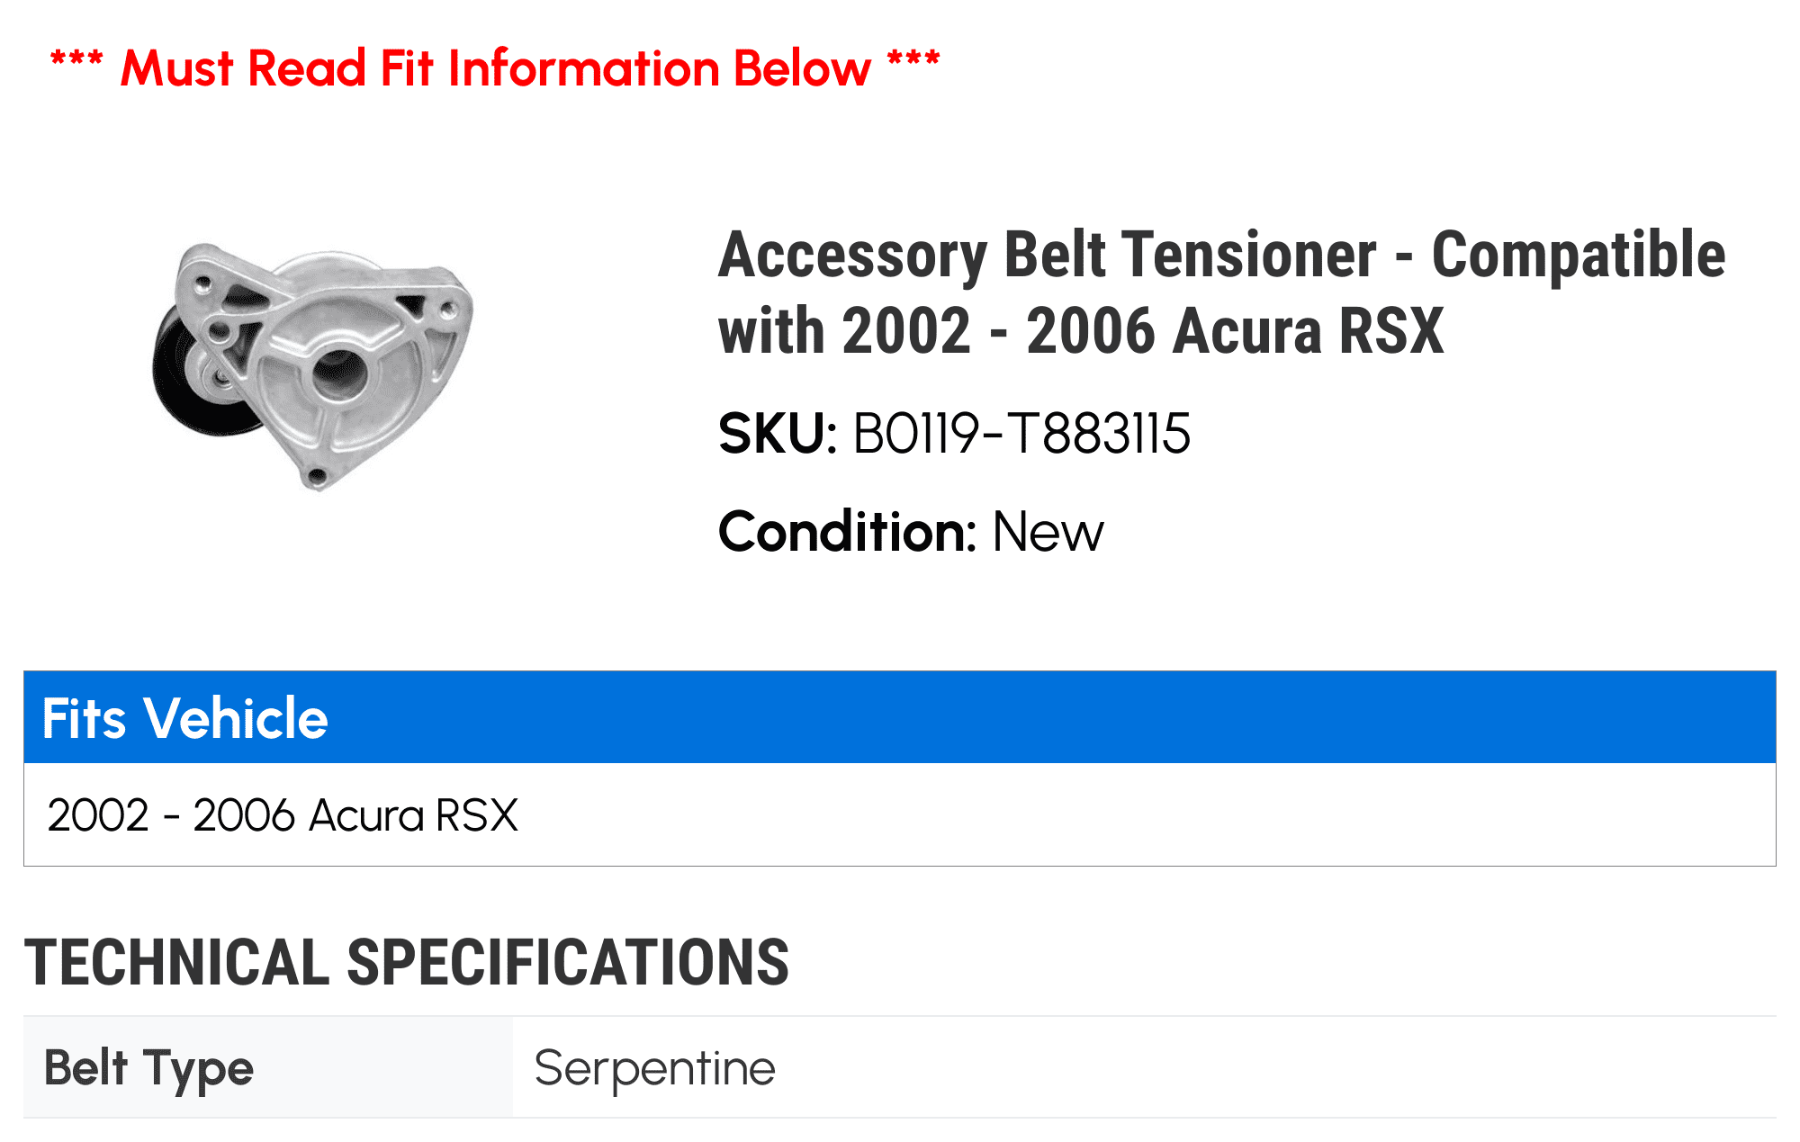Click the New condition value
The height and width of the screenshot is (1142, 1800).
(x=1048, y=532)
